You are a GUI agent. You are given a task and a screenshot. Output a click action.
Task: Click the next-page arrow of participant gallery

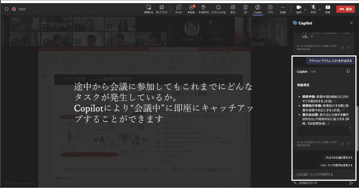(171, 31)
